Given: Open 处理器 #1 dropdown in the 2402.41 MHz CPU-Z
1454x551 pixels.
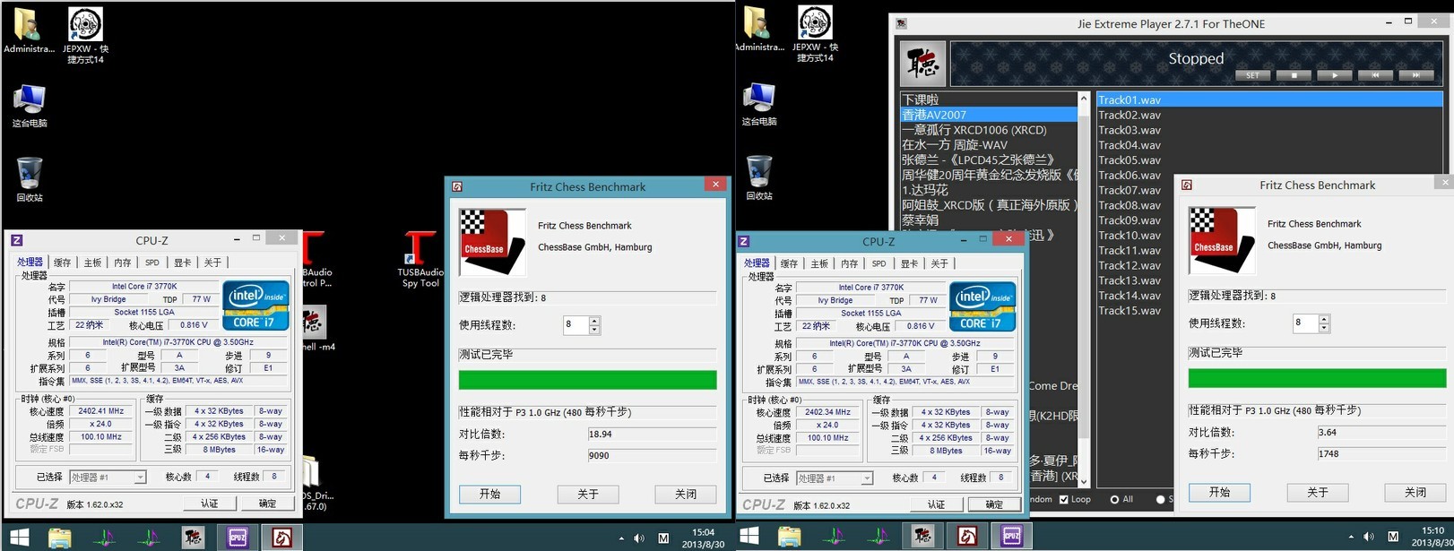Looking at the screenshot, I should click(x=108, y=477).
